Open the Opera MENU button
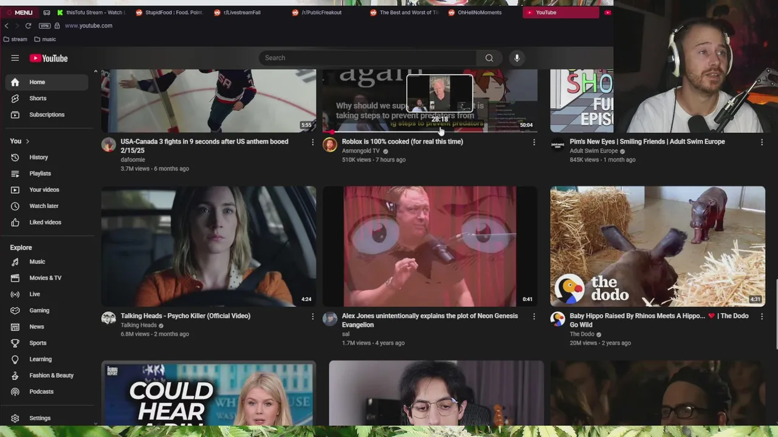This screenshot has width=778, height=437. [19, 12]
